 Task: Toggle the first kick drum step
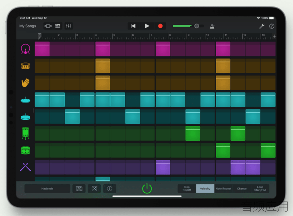tap(42, 49)
